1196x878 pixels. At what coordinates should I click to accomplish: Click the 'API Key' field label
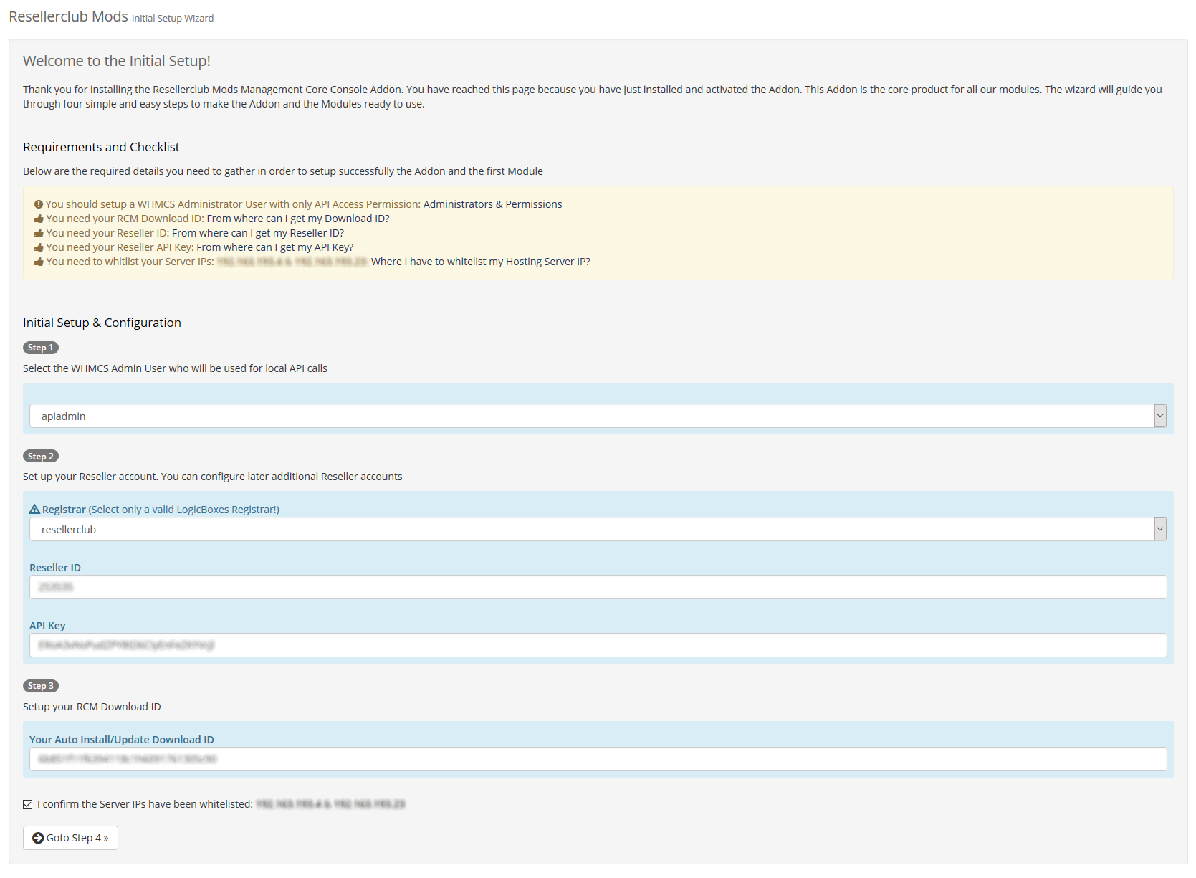[47, 626]
